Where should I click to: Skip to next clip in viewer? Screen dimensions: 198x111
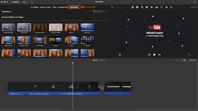click(160, 55)
